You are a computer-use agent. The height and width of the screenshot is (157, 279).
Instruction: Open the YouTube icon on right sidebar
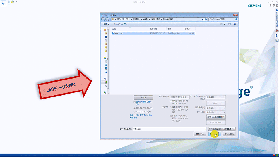tap(277, 31)
